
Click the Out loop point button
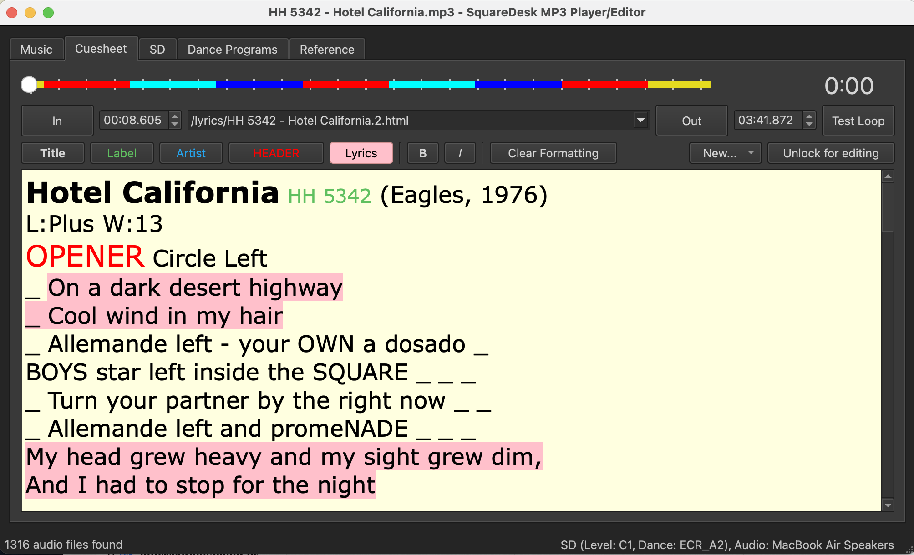pyautogui.click(x=691, y=121)
